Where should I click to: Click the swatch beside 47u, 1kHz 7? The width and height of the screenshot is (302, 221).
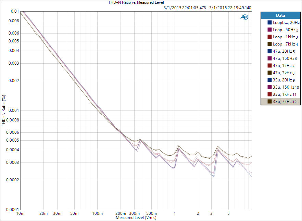coord(270,66)
